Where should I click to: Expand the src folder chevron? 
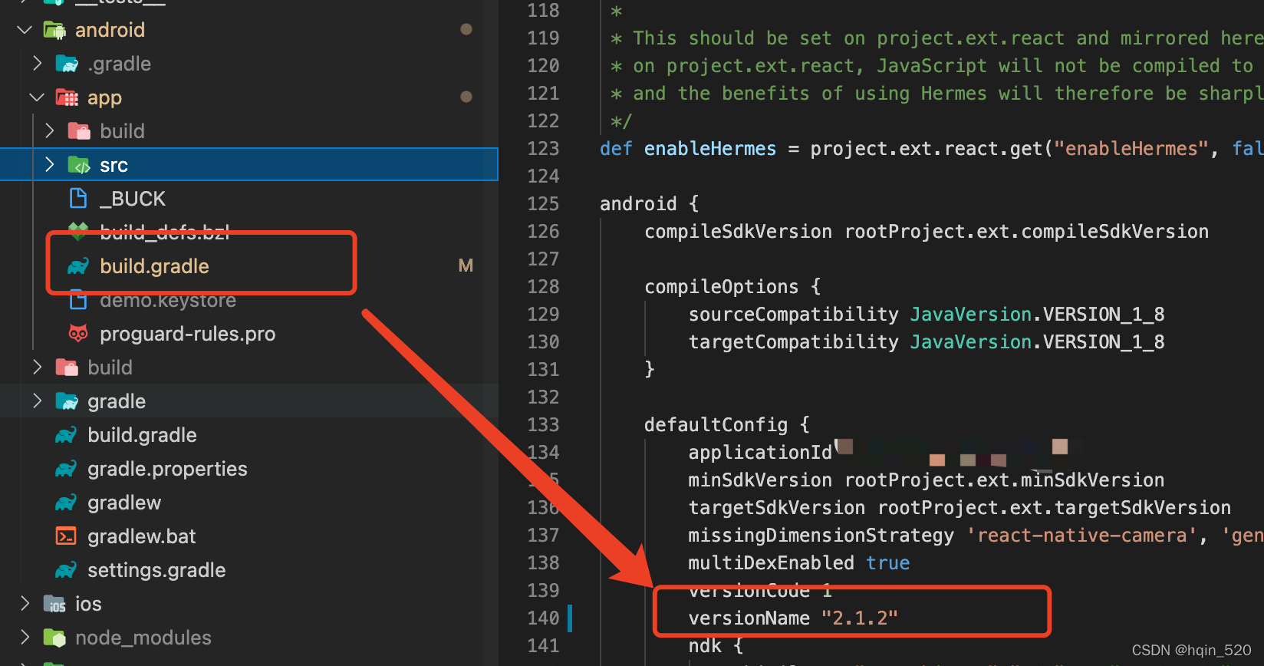pos(49,165)
